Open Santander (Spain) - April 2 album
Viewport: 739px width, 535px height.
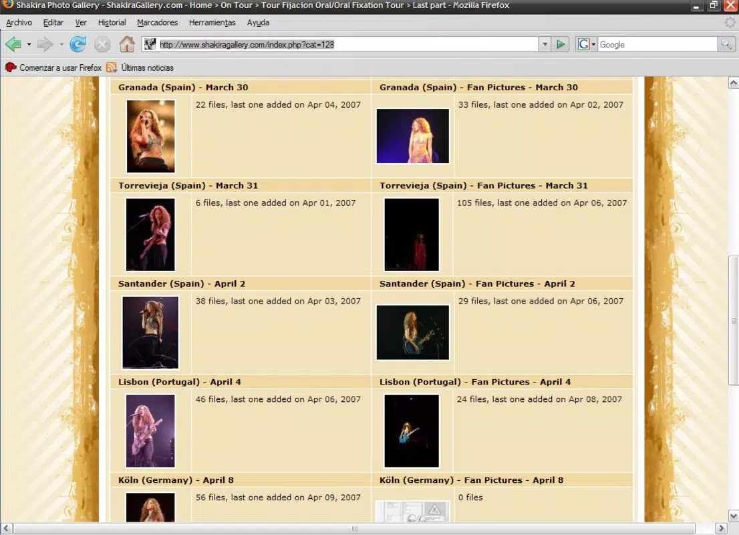pyautogui.click(x=182, y=284)
